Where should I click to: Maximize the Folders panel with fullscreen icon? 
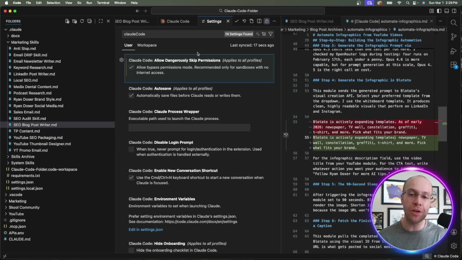pos(101,21)
